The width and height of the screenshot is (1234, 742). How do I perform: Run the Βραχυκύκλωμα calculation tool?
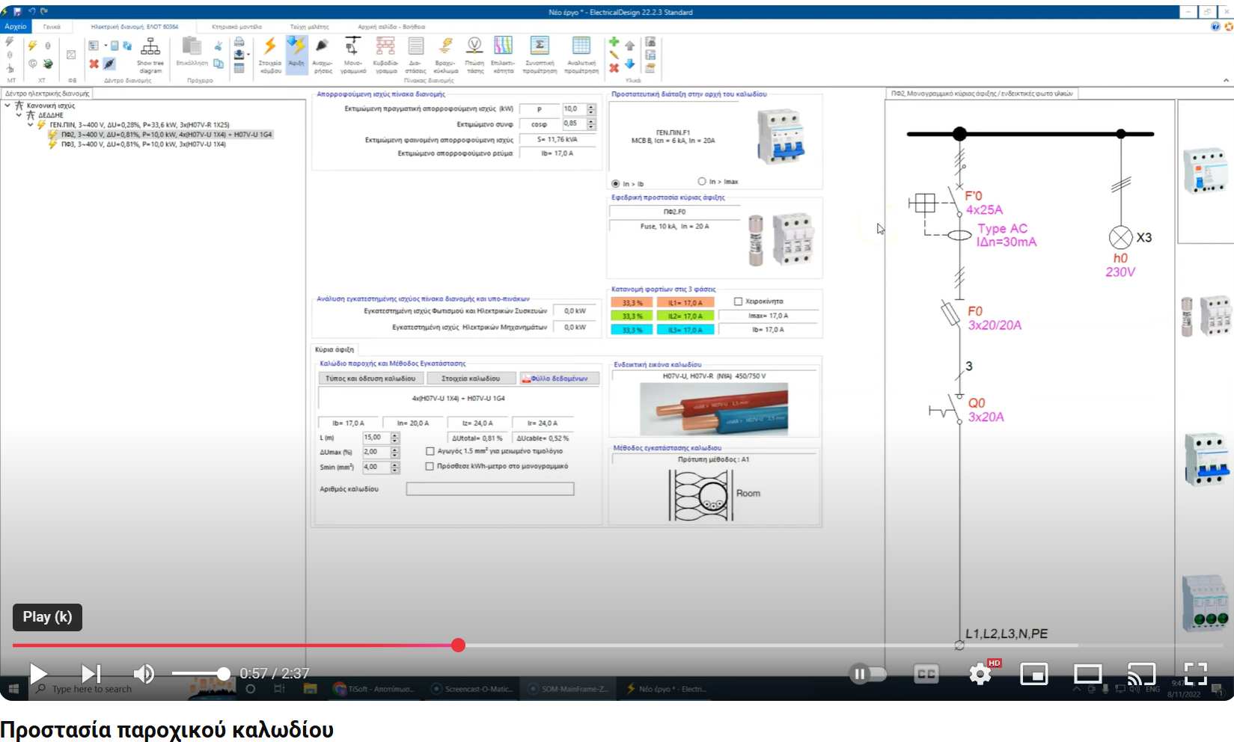(445, 52)
